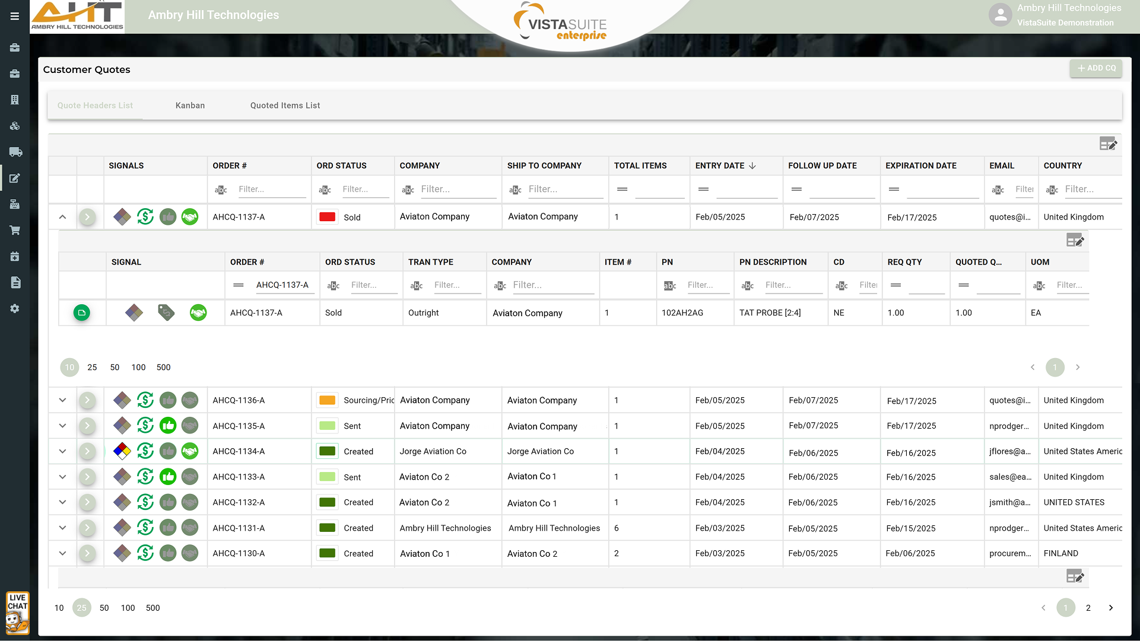Click dollar signal icon for AHCQ-1136-A
The image size is (1140, 641).
[x=145, y=400]
